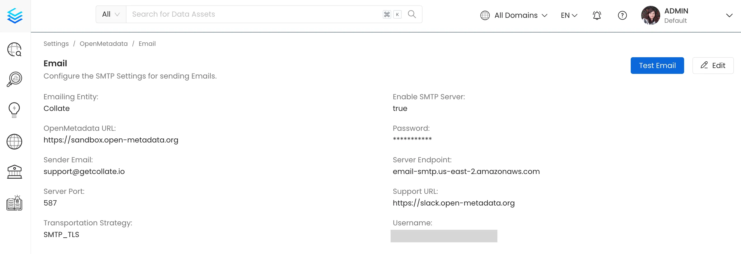
Task: Open the Explore search icon in sidebar
Action: click(x=14, y=50)
